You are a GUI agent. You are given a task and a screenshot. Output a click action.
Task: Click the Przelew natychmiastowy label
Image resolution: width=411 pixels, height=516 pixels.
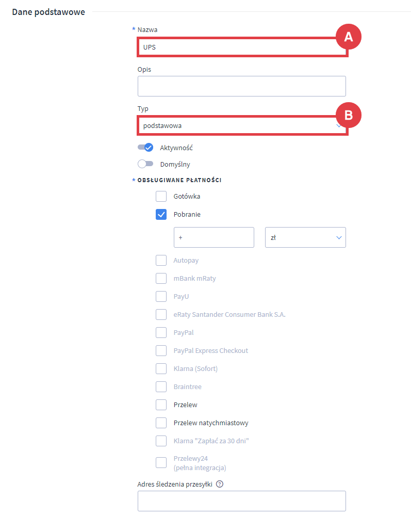211,423
